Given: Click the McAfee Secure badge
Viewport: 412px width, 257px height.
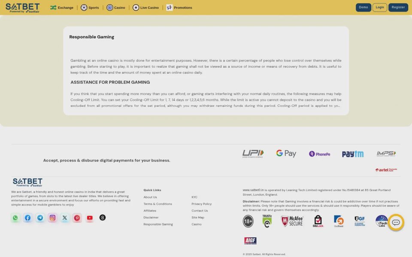Looking at the screenshot, I should point(292,221).
